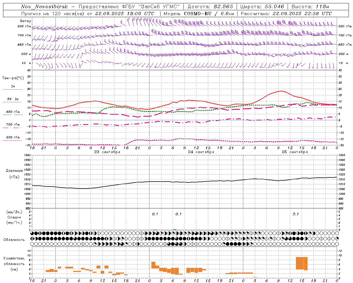Click the 25 сентября date label

coord(295,152)
